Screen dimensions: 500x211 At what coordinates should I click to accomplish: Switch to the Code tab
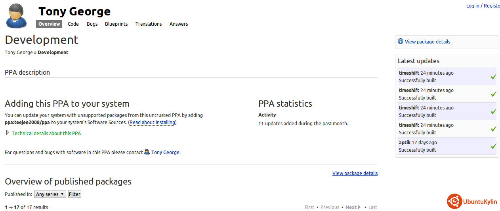click(73, 24)
